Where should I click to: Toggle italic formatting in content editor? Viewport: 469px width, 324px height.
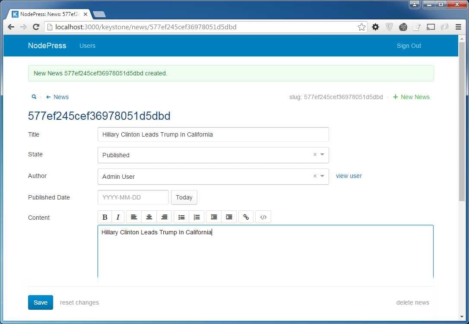click(x=118, y=217)
